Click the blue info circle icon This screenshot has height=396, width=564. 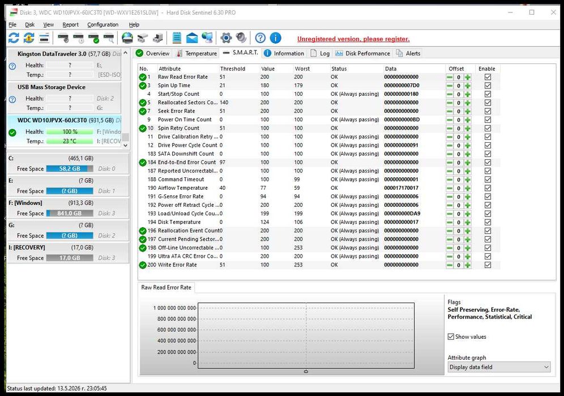pyautogui.click(x=276, y=38)
